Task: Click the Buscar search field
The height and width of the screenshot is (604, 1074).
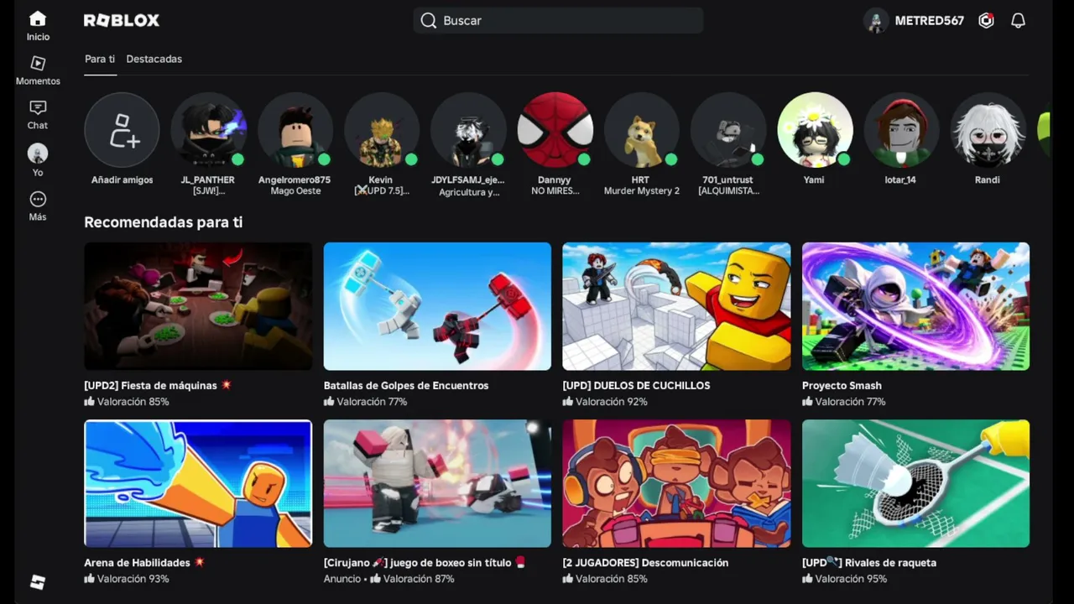Action: click(x=558, y=20)
